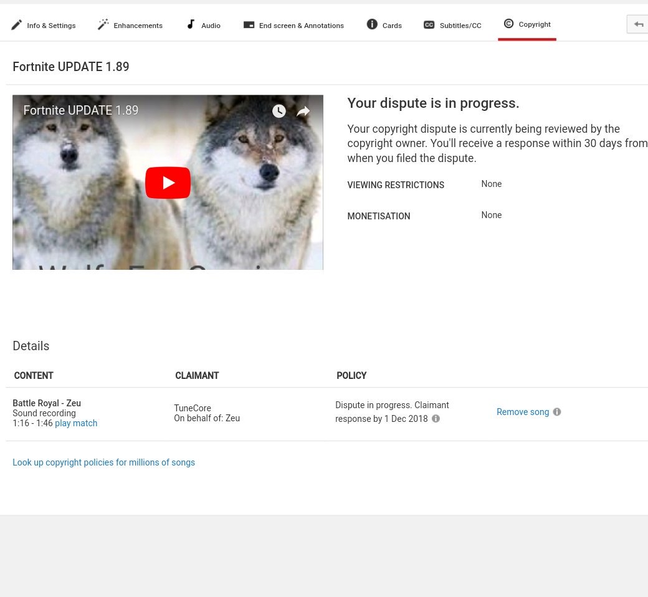The width and height of the screenshot is (648, 597).
Task: Play the Fortnite UPDATE 1.89 video
Action: [168, 183]
